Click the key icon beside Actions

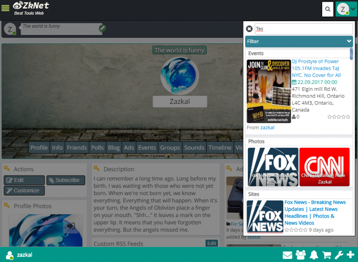[7, 168]
